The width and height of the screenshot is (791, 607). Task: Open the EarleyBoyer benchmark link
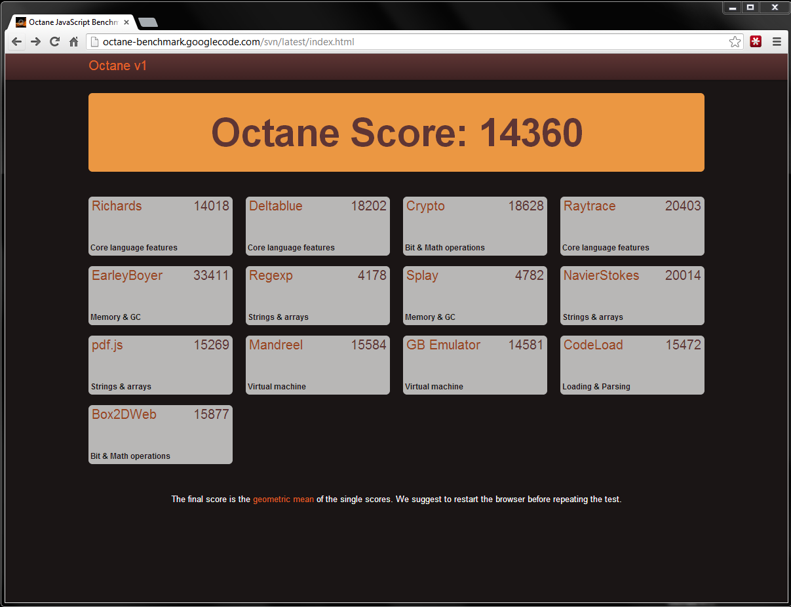[127, 276]
